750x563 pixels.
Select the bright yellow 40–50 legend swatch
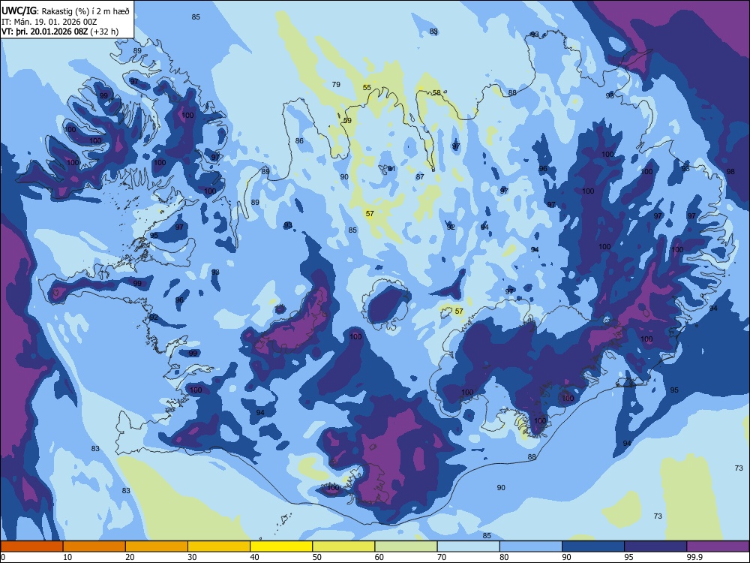(x=281, y=546)
